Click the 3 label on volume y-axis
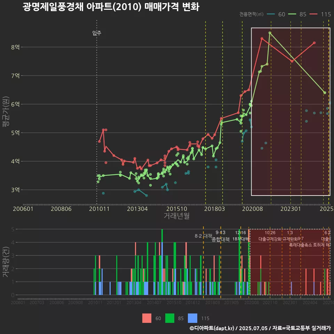 pos(13,255)
